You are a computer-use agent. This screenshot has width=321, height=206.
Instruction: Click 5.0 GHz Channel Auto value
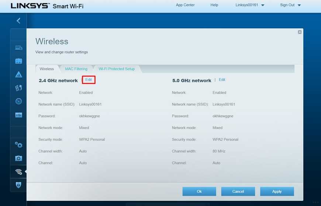(x=216, y=163)
